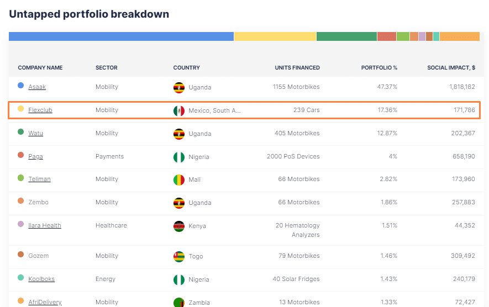Click the Uganda flag in Watu row
The height and width of the screenshot is (307, 489).
[179, 134]
